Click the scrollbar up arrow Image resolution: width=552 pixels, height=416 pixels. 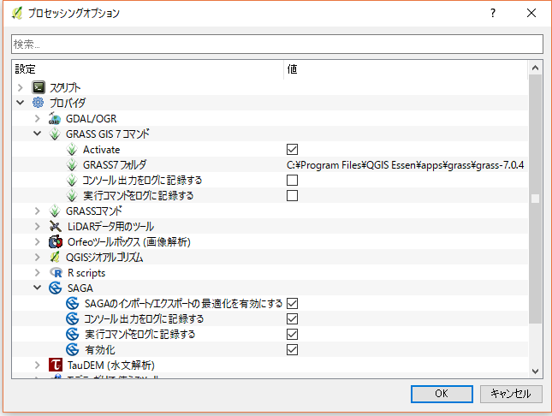(x=535, y=68)
